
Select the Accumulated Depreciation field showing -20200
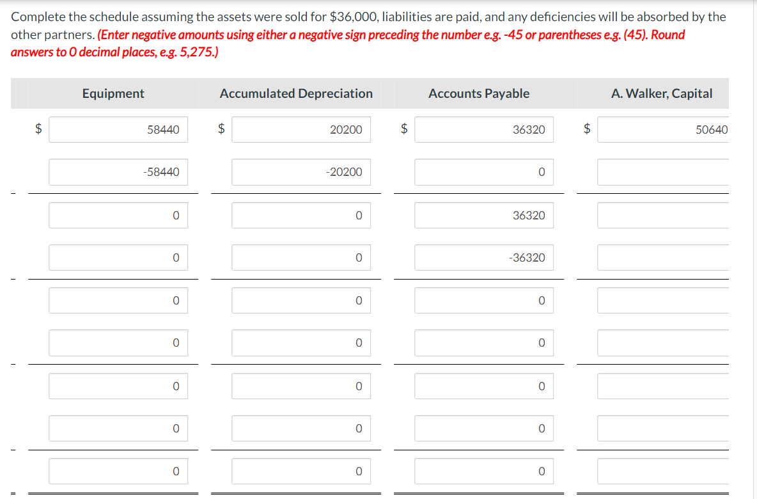[301, 171]
